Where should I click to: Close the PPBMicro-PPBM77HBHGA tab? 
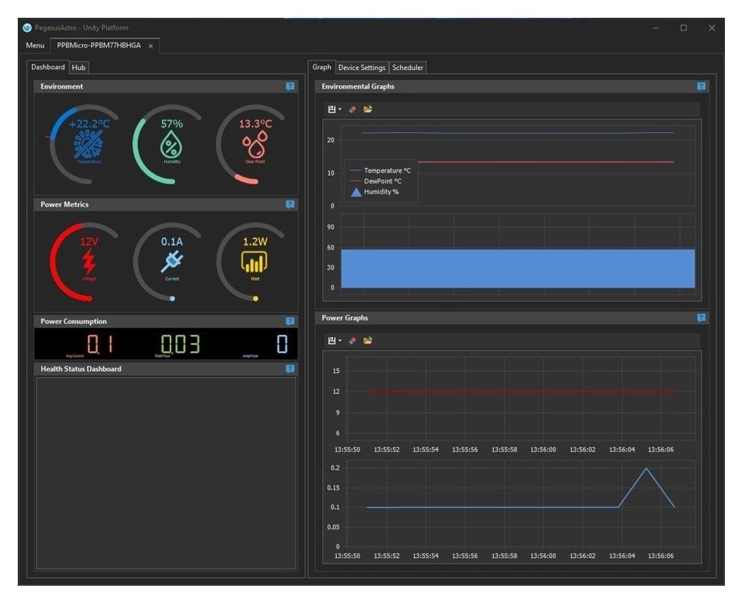click(x=151, y=46)
